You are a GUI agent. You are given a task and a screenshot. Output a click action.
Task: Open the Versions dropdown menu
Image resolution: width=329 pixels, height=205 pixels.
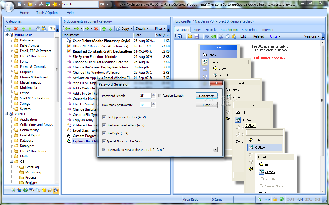point(312,36)
